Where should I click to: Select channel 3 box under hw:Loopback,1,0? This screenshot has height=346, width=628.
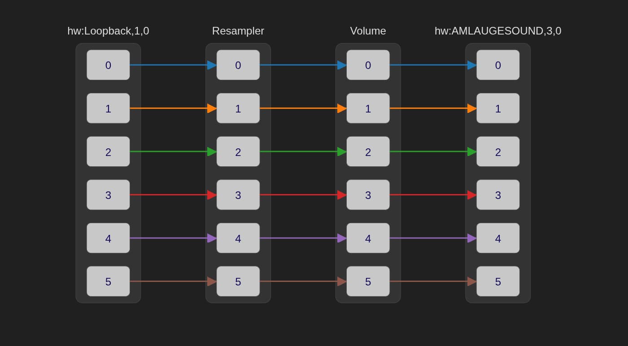tap(108, 195)
